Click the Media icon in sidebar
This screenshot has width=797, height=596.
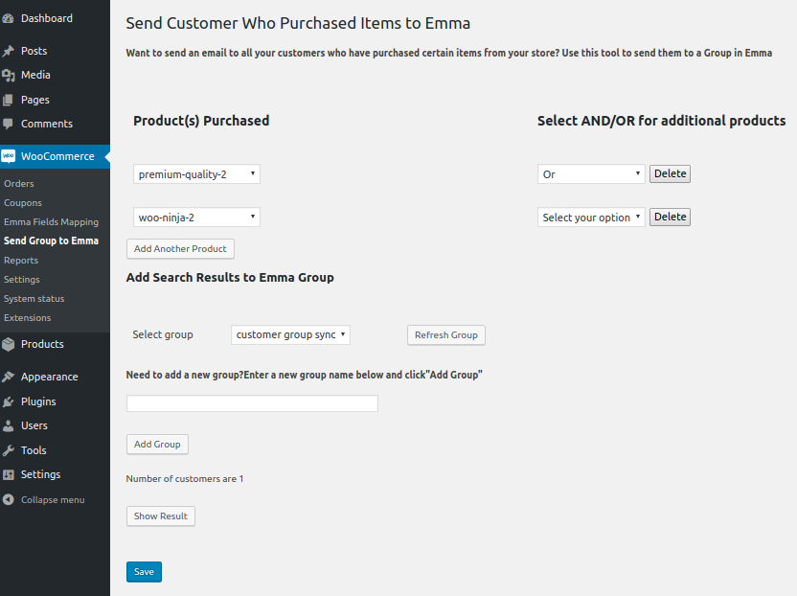point(8,76)
